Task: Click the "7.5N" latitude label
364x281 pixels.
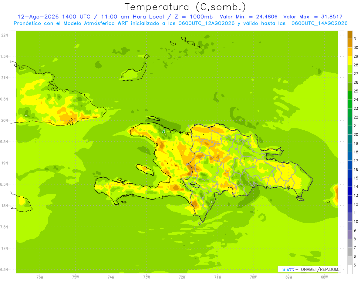Action: pyautogui.click(x=4, y=227)
